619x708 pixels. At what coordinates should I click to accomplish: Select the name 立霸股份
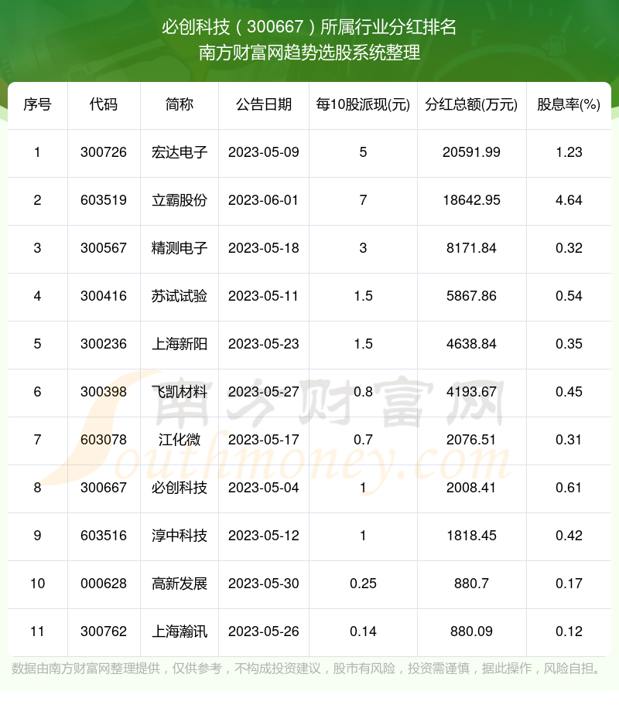pyautogui.click(x=179, y=200)
